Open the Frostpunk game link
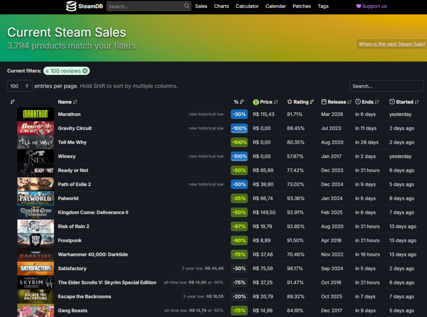This screenshot has width=427, height=317. click(x=70, y=240)
